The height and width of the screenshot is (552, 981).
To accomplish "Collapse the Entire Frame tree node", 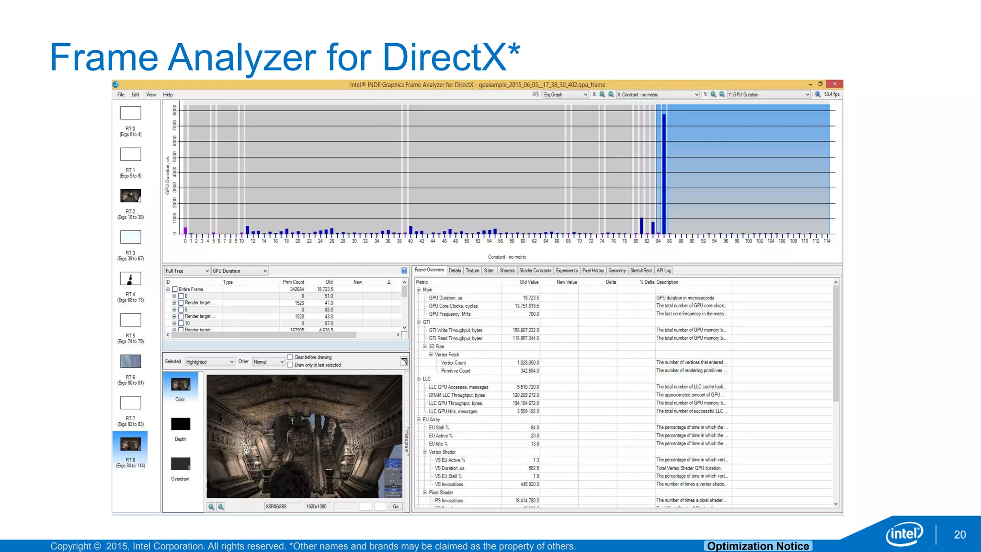I will [x=168, y=289].
